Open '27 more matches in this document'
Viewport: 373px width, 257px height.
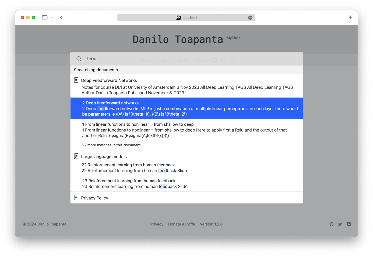tap(111, 145)
